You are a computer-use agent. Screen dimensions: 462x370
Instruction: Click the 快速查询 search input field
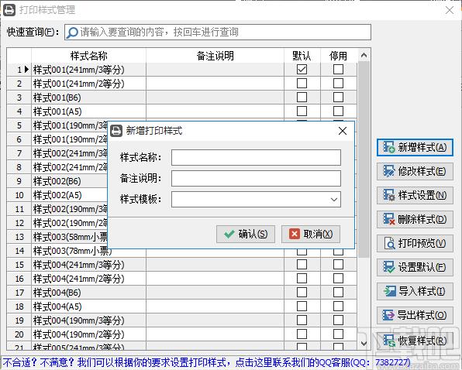[x=218, y=32]
